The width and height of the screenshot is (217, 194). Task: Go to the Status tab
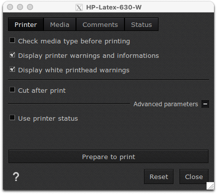tap(141, 24)
